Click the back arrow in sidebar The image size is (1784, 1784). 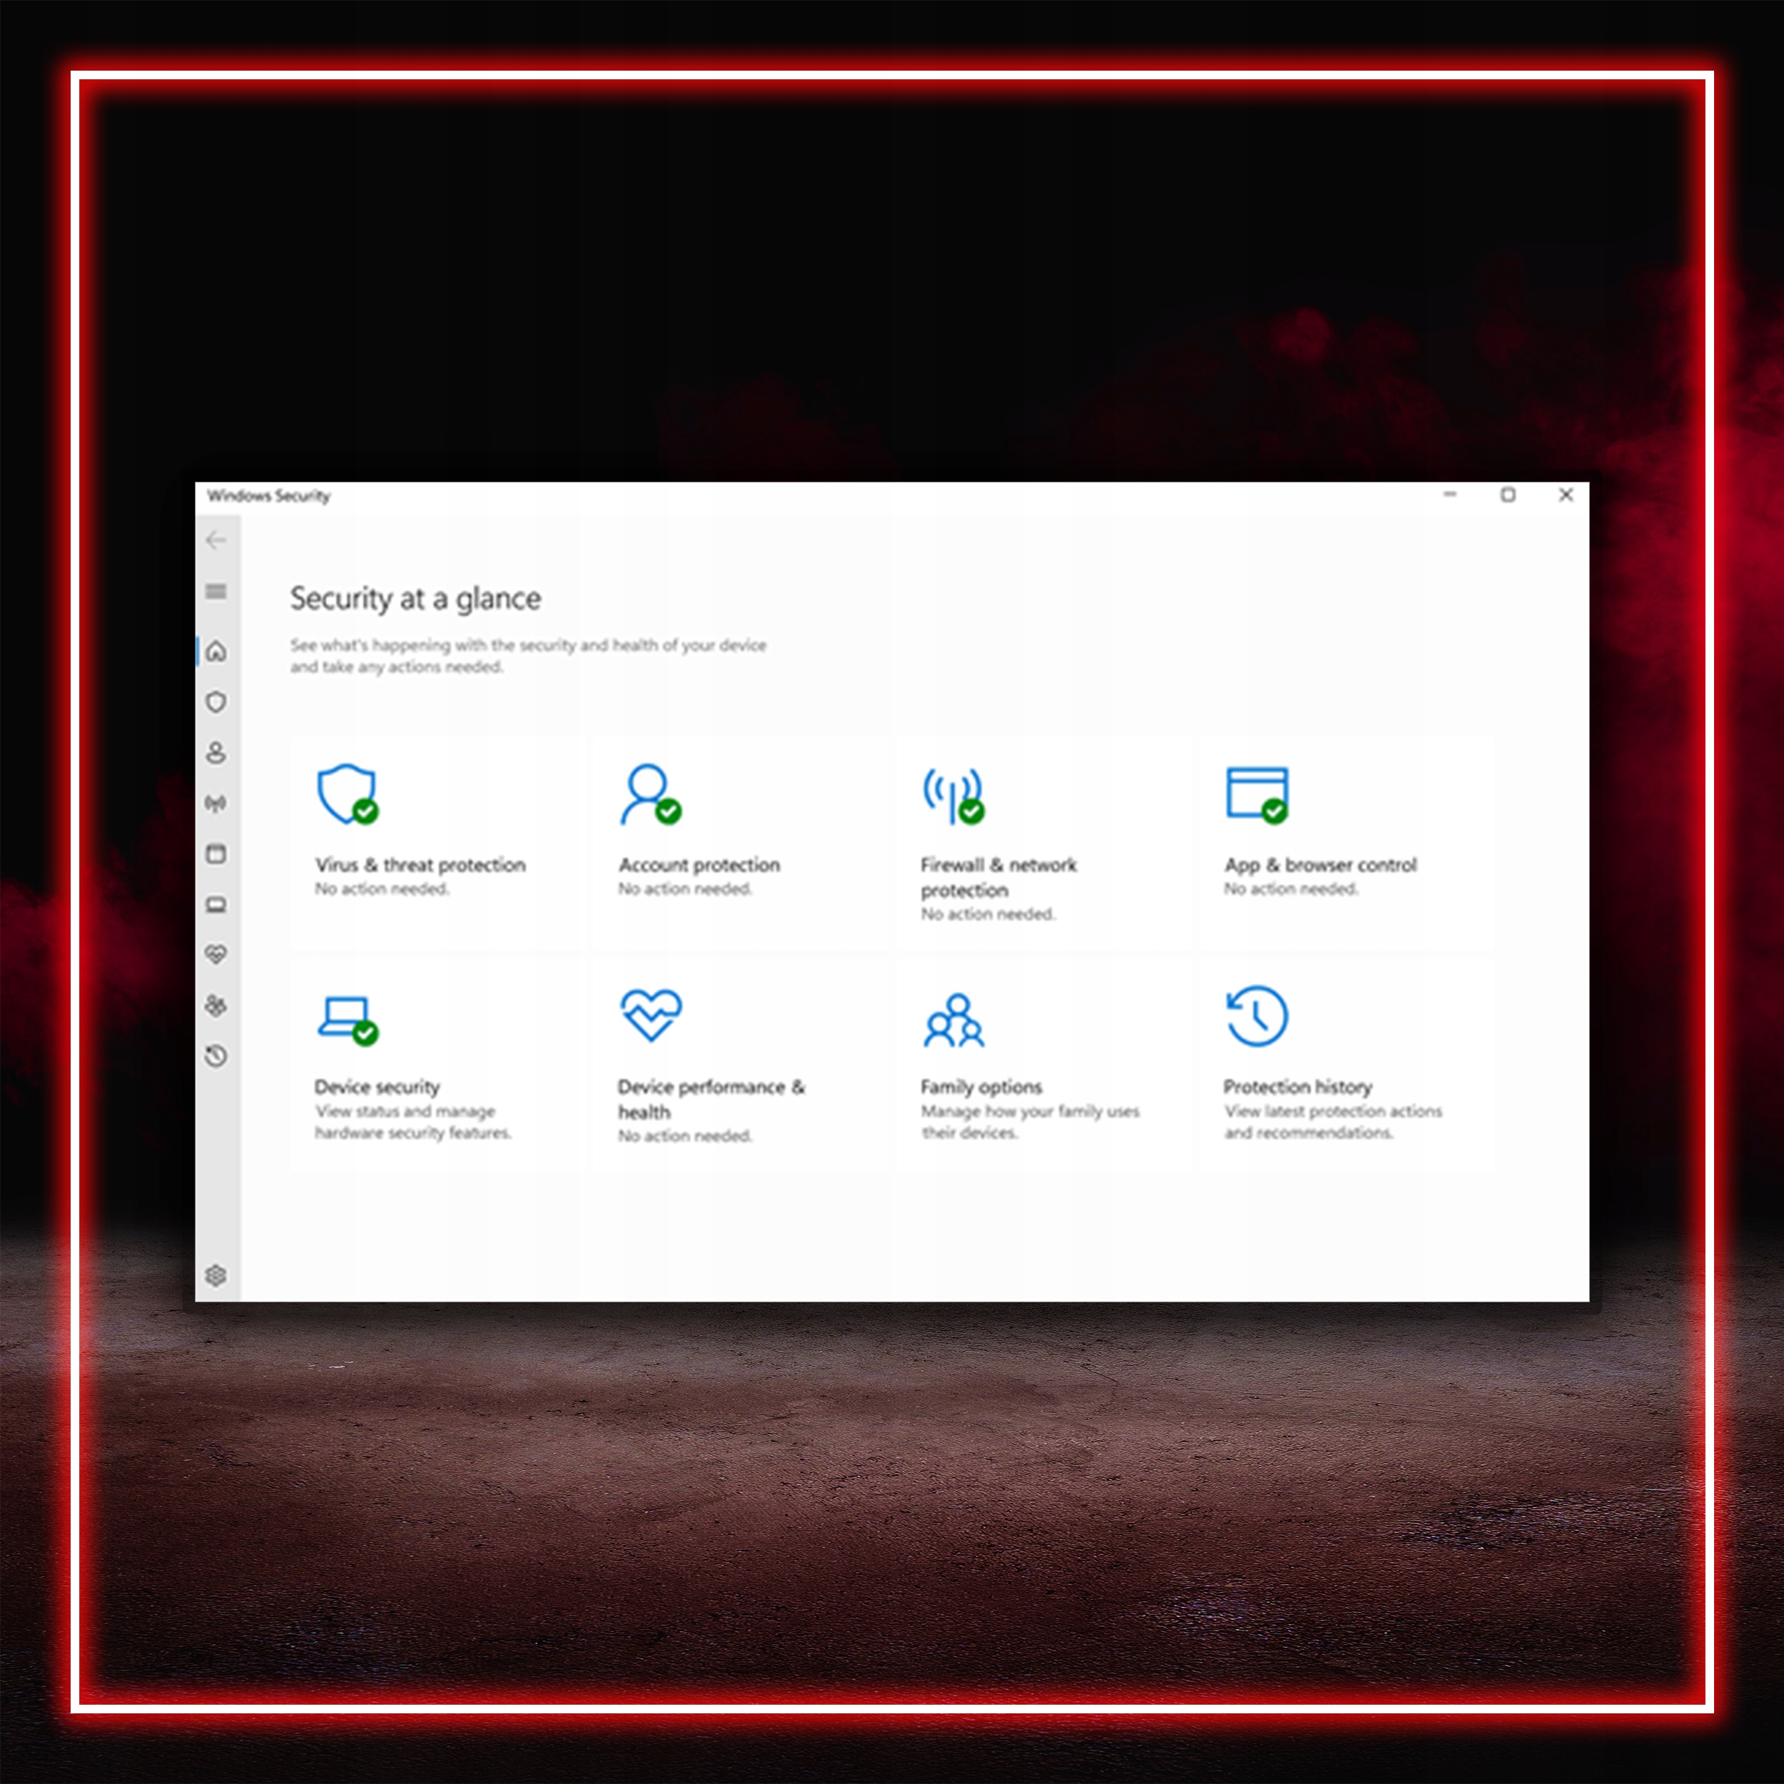(x=216, y=540)
